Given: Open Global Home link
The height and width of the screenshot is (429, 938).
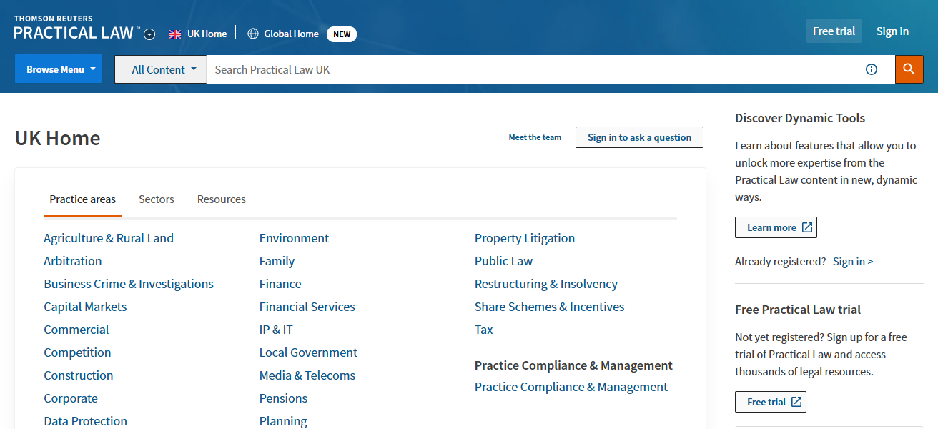Looking at the screenshot, I should click(291, 34).
